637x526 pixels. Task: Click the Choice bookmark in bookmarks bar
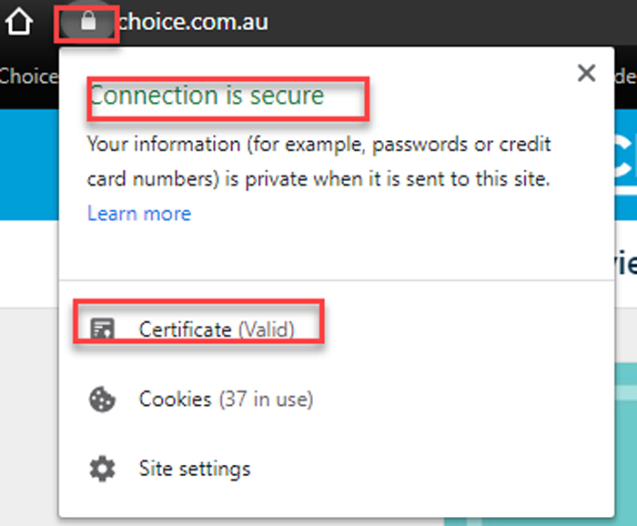(x=27, y=76)
